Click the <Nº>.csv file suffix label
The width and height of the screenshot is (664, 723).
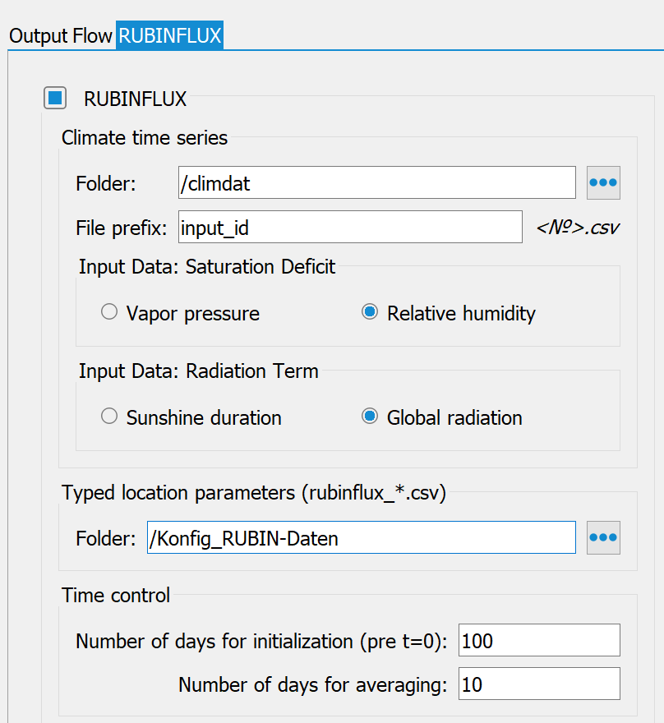pyautogui.click(x=578, y=228)
